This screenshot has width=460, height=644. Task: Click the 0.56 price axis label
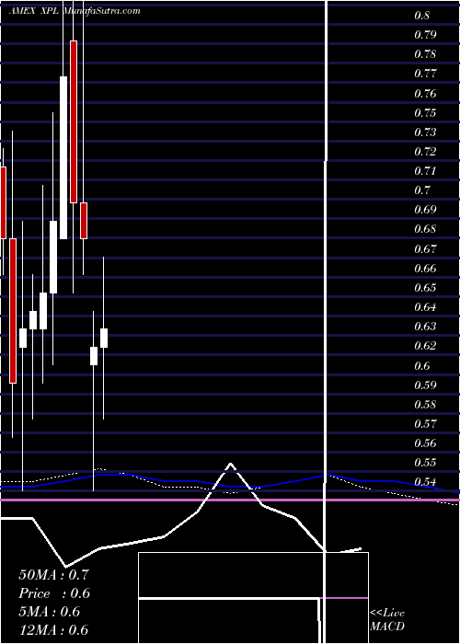[425, 443]
